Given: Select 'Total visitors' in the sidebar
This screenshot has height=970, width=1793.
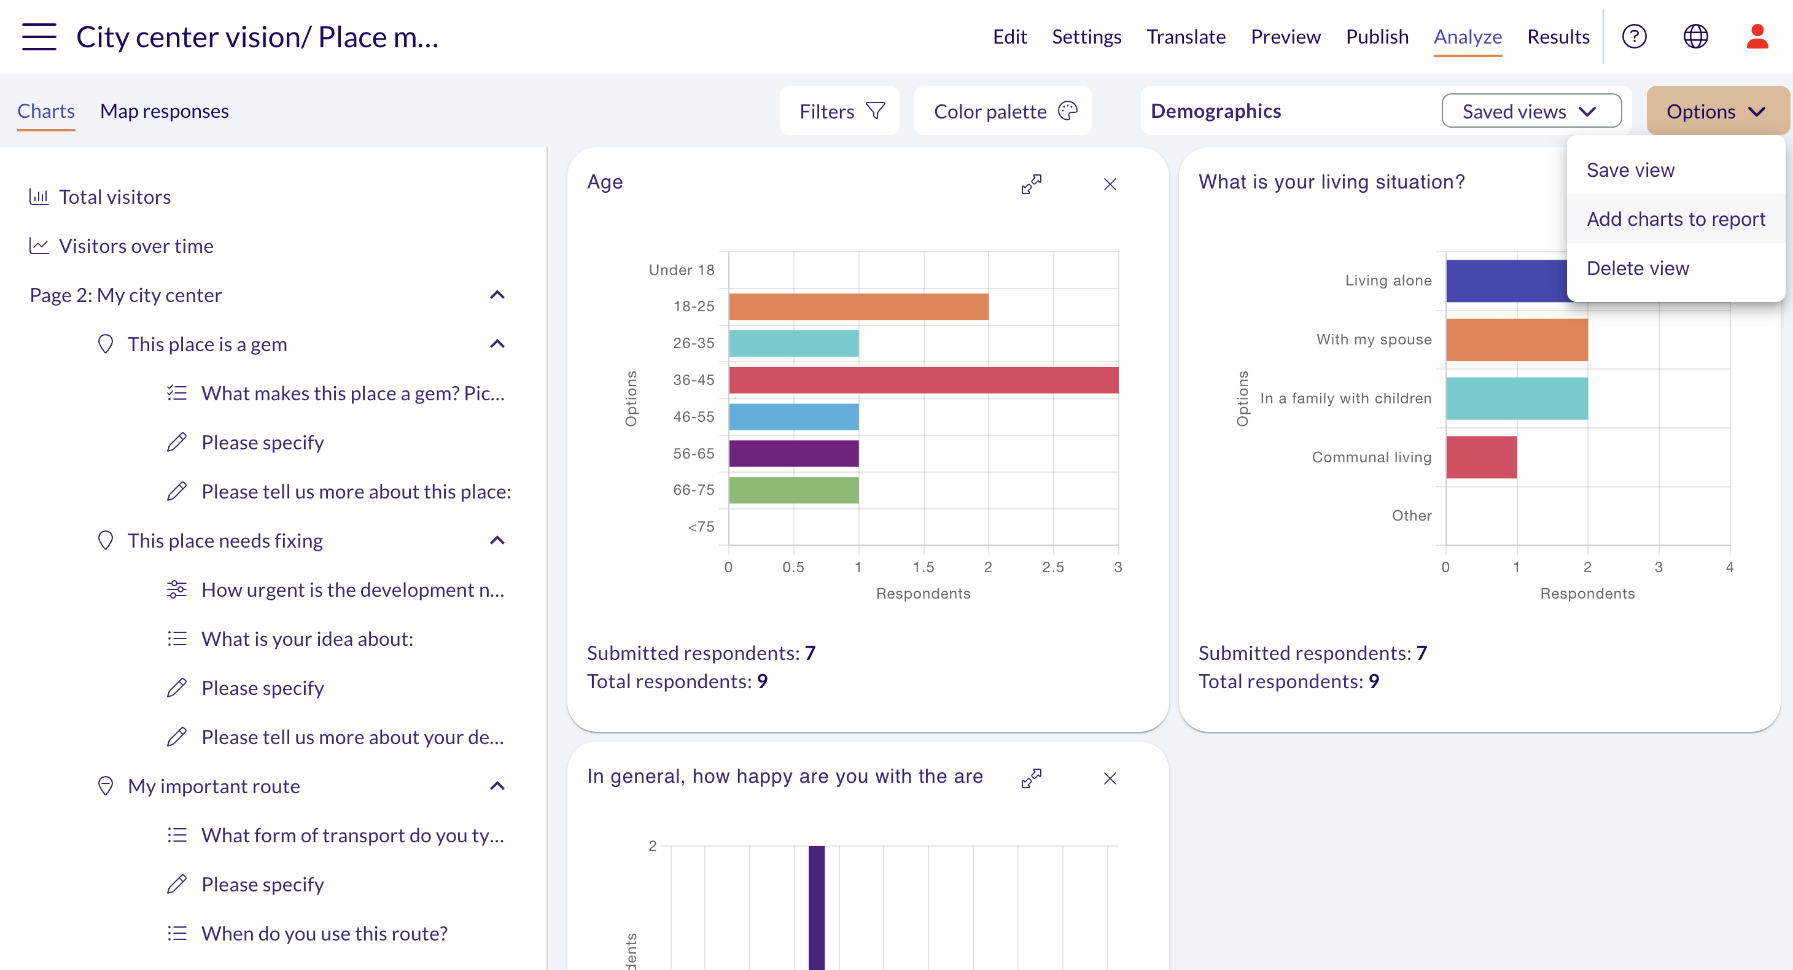Looking at the screenshot, I should (115, 197).
